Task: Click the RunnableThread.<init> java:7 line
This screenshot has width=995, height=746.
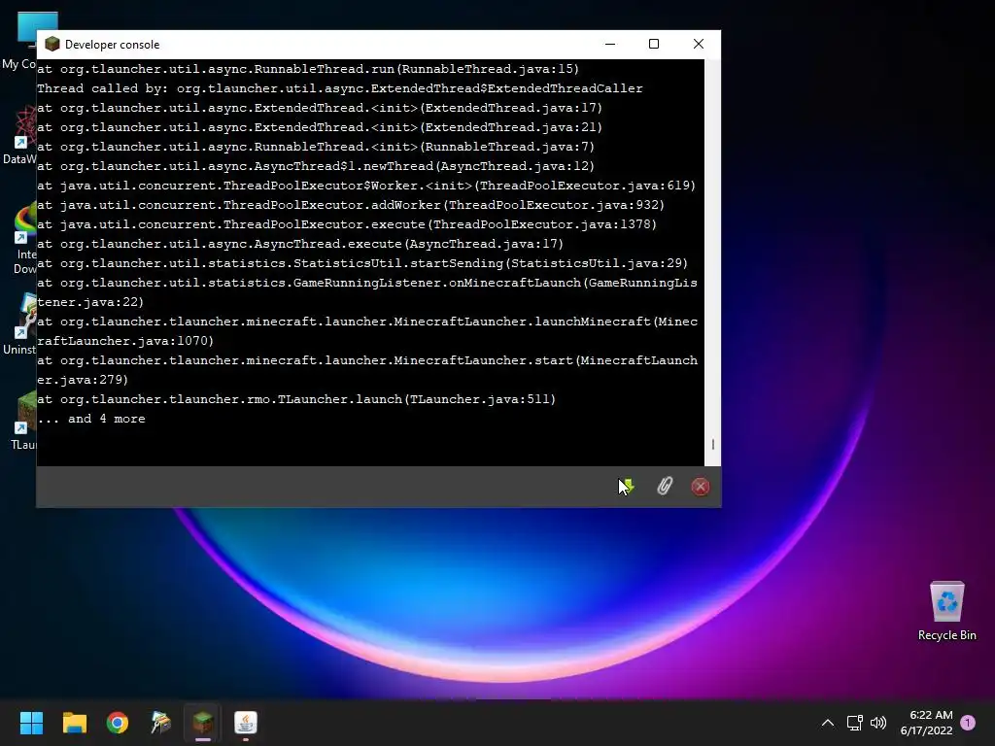Action: (316, 147)
